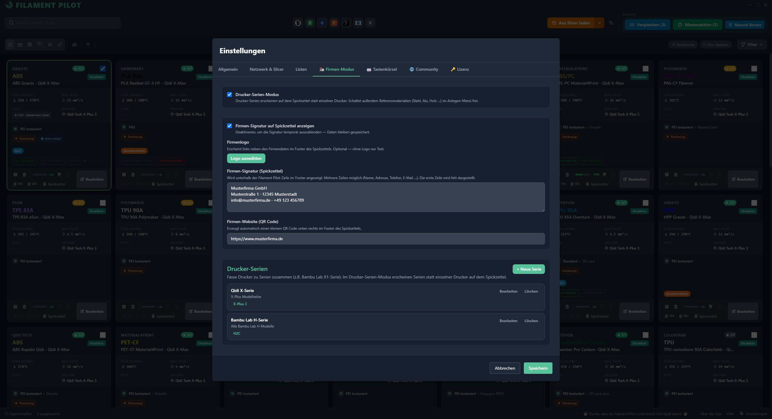This screenshot has height=419, width=772.
Task: Open the Material-Berater button
Action: pos(745,25)
